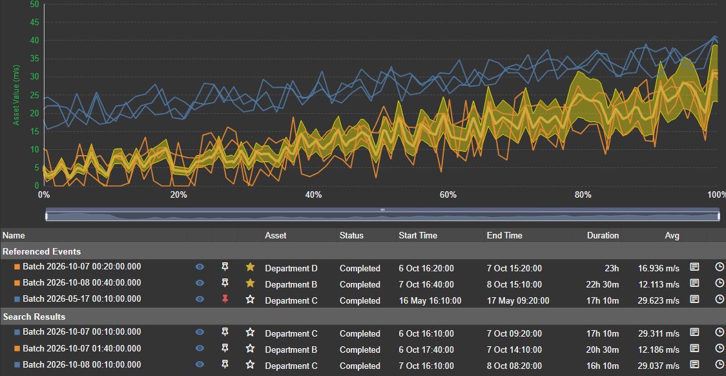Unstar Batch 2026-10-08 00:40:00.000

pyautogui.click(x=250, y=283)
